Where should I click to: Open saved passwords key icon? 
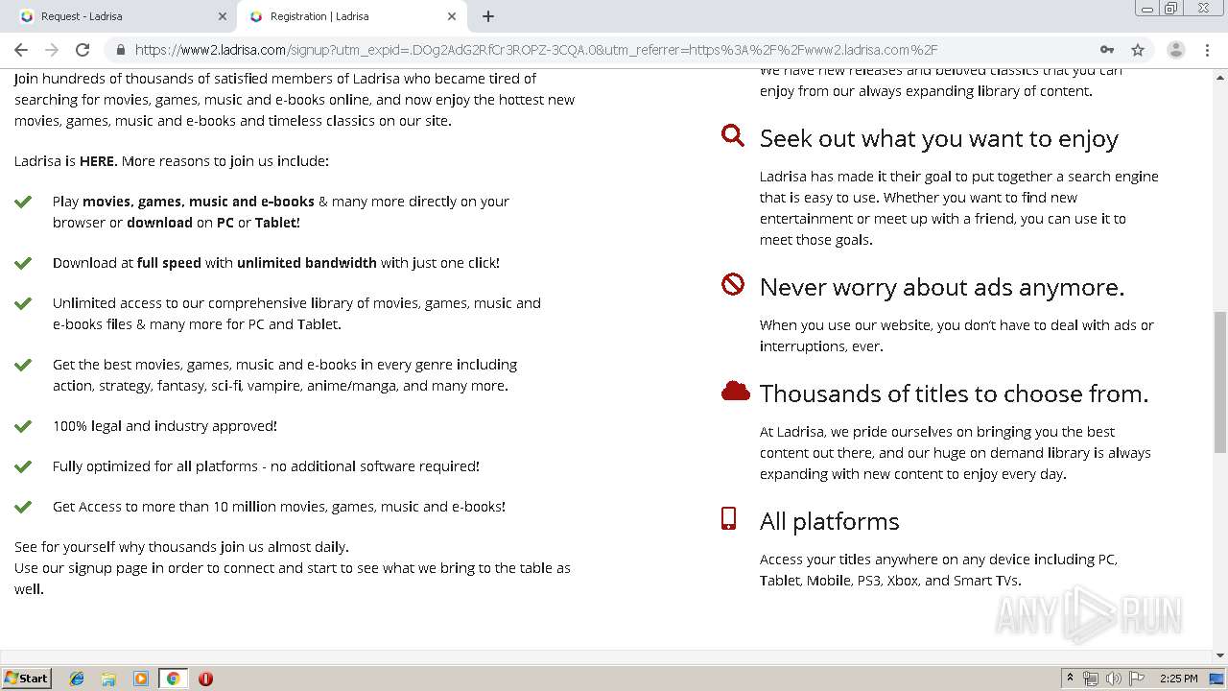[x=1107, y=50]
